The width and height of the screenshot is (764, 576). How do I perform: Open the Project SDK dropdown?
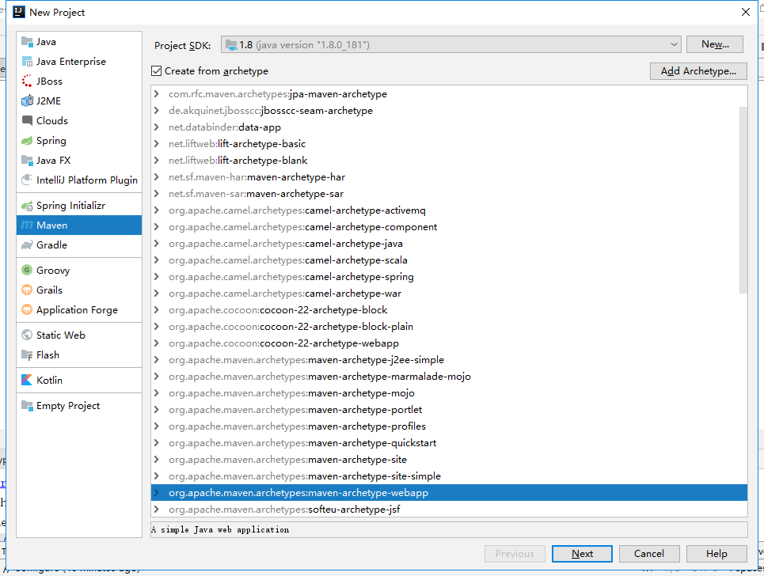click(450, 45)
